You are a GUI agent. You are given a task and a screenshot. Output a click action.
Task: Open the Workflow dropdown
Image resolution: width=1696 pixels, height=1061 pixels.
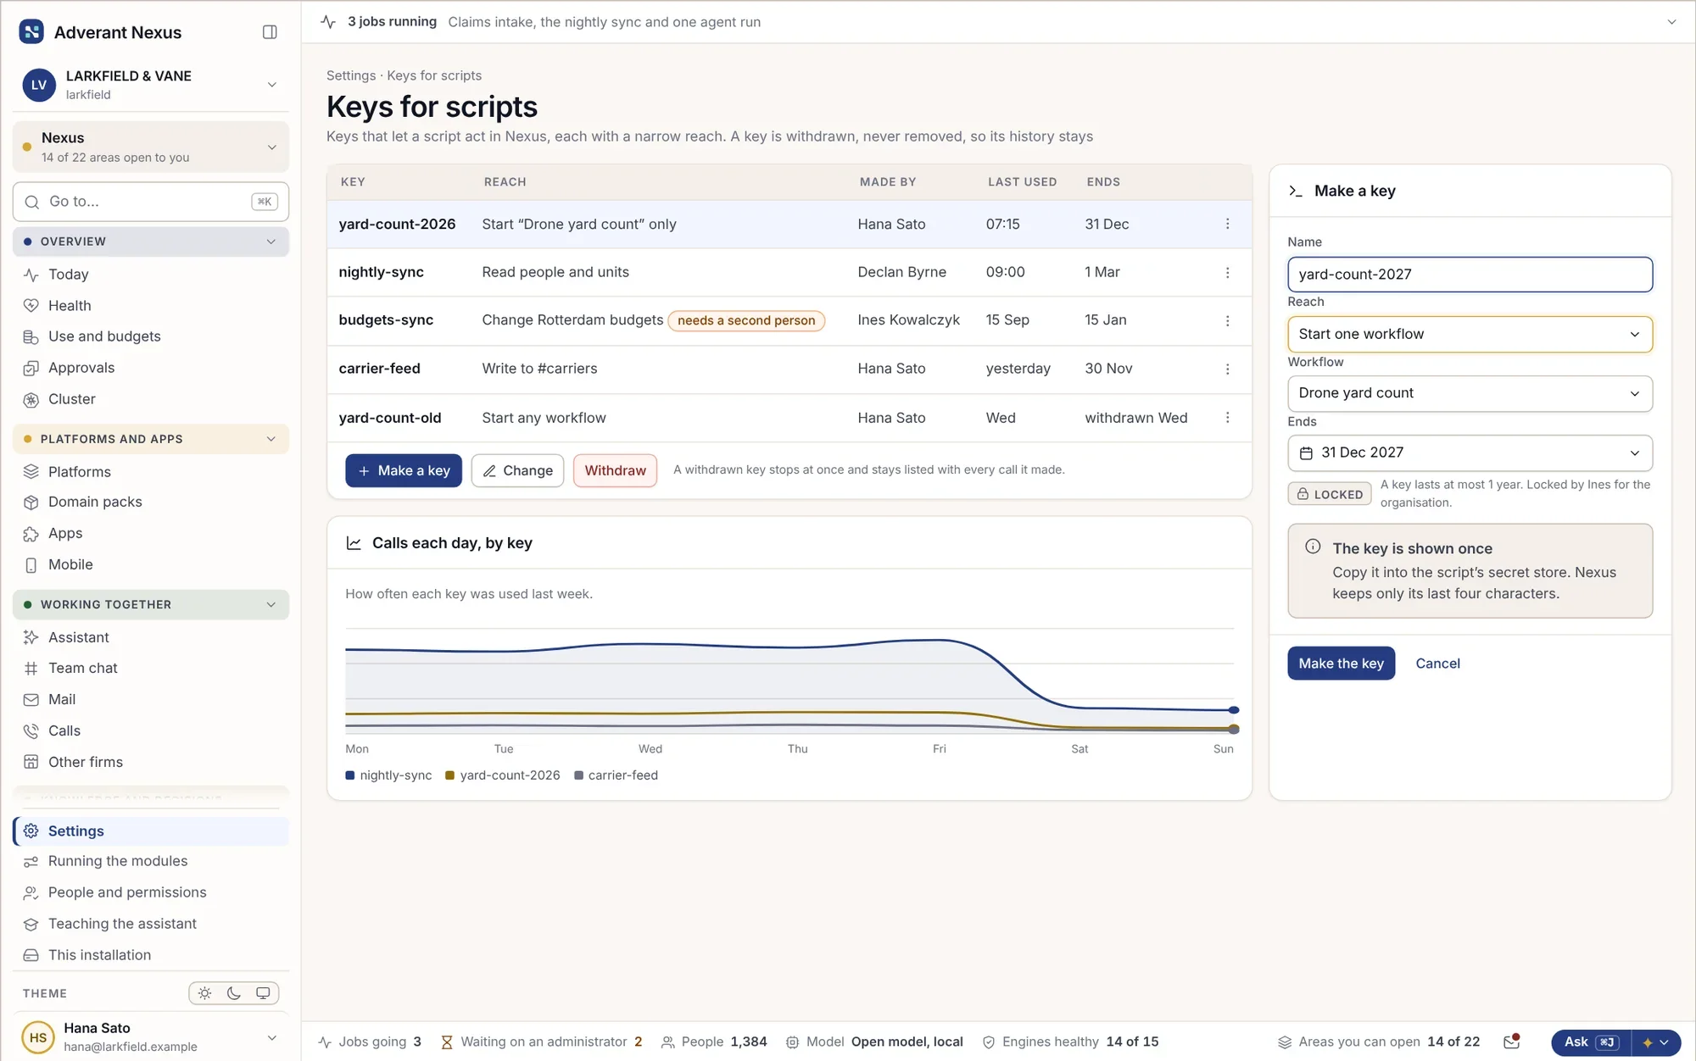(1470, 393)
